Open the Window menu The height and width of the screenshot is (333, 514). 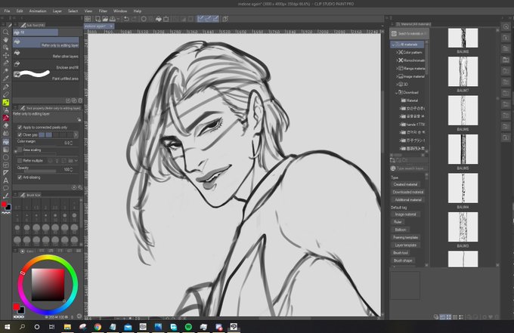120,11
